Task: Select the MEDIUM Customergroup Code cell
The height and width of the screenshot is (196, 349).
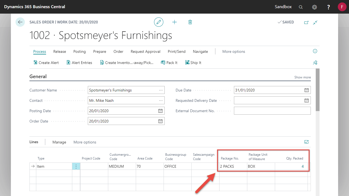Action: point(122,166)
